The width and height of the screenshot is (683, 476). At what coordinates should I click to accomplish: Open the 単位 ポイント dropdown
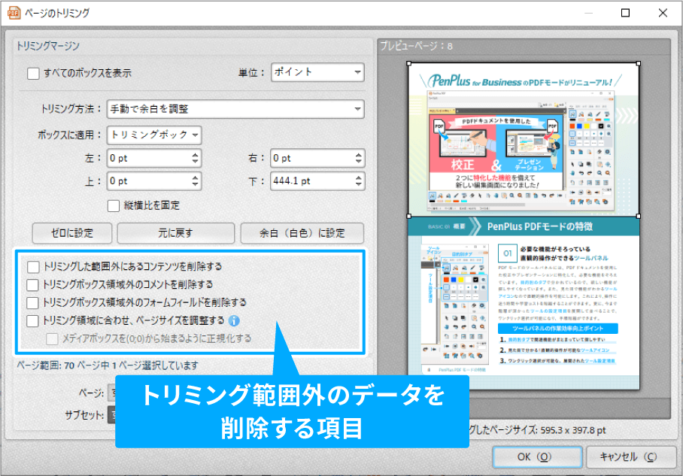point(317,72)
